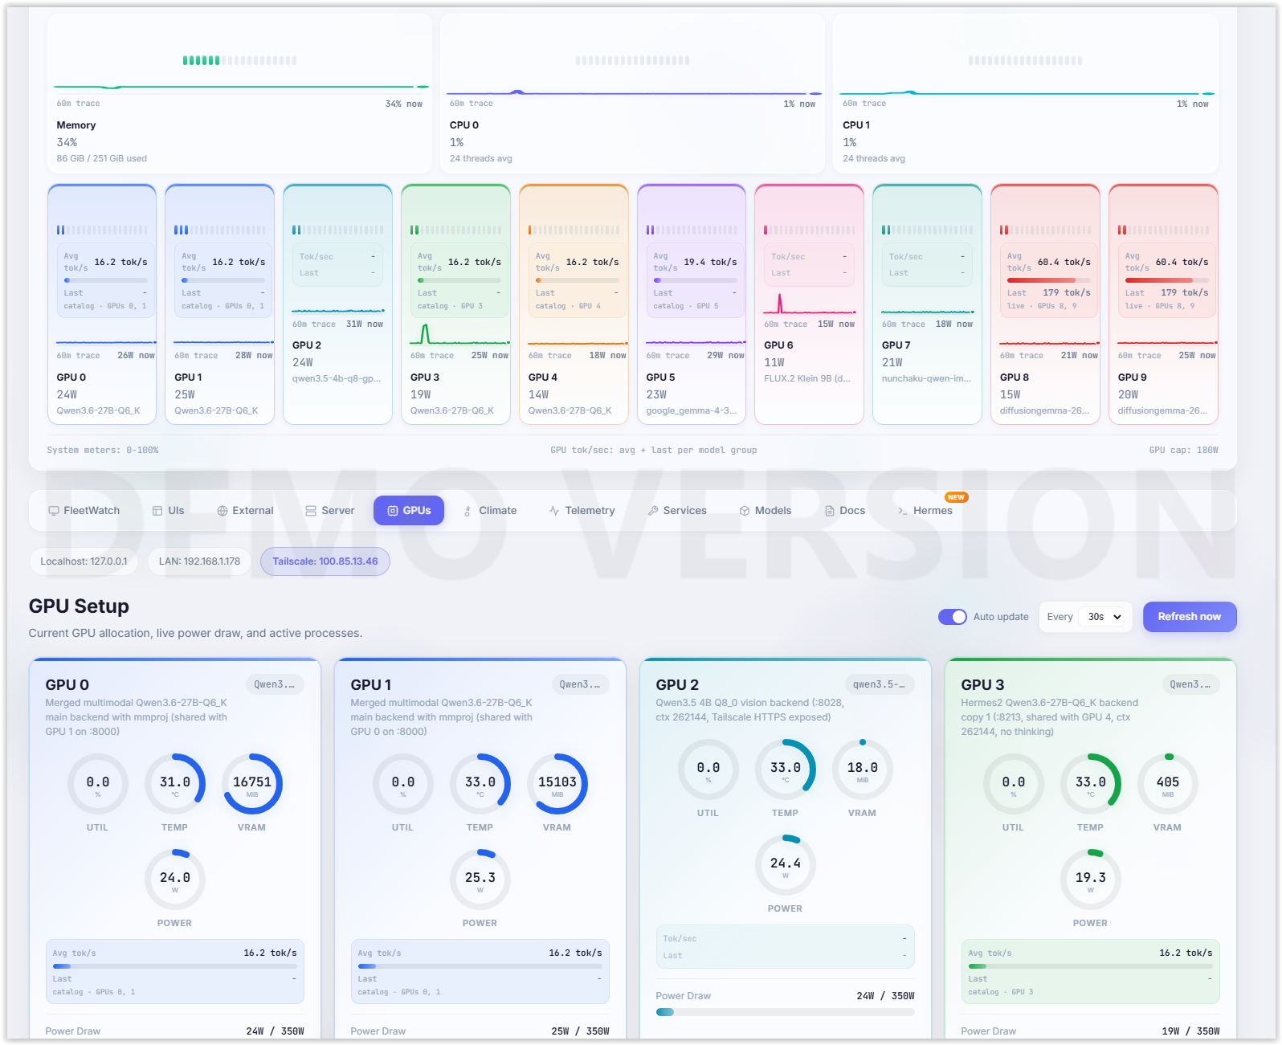Switch to the GPUs tab
This screenshot has width=1282, height=1045.
pos(409,511)
